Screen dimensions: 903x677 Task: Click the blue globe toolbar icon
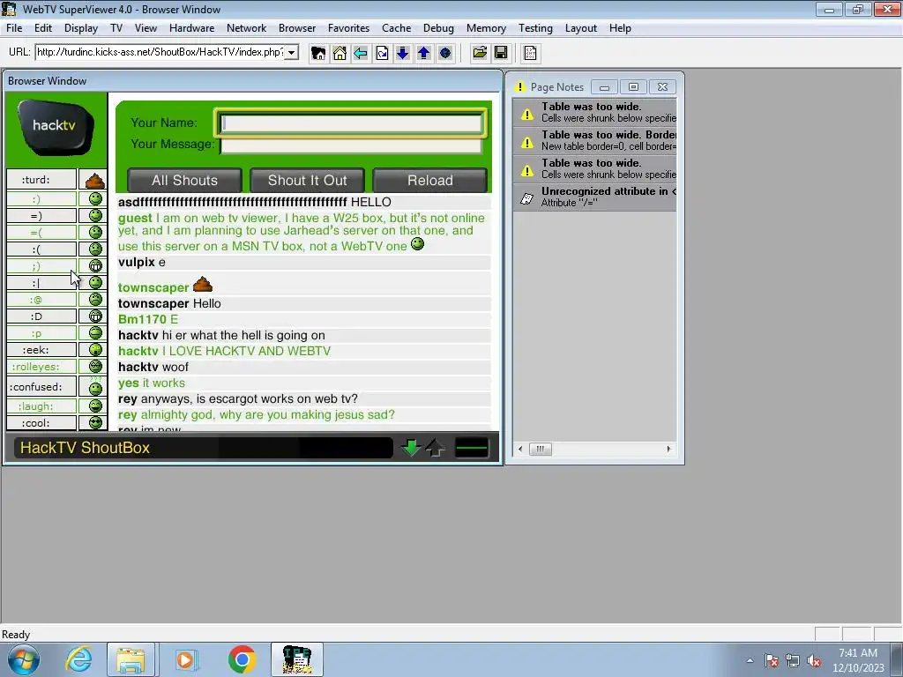(x=444, y=53)
